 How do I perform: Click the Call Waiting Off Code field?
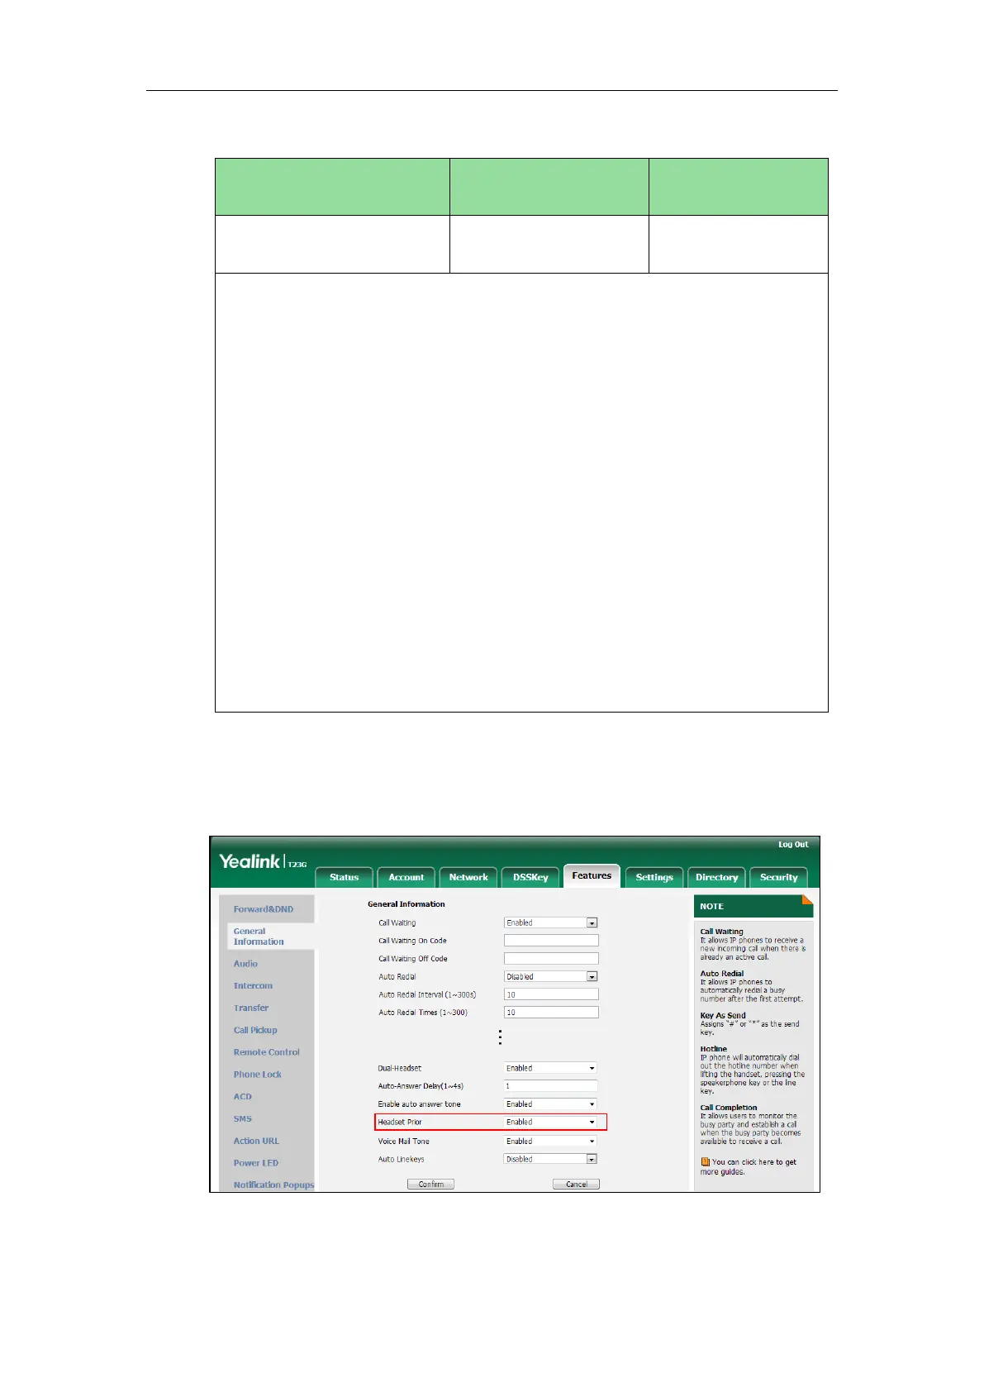551,959
